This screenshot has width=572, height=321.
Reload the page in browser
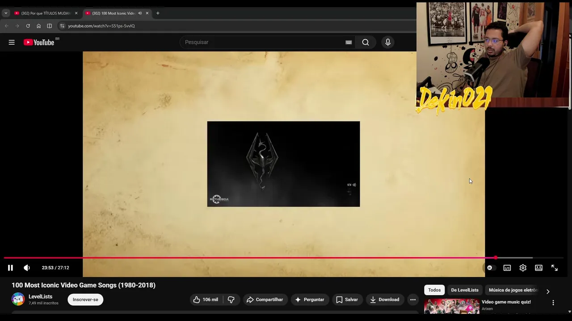pos(28,26)
